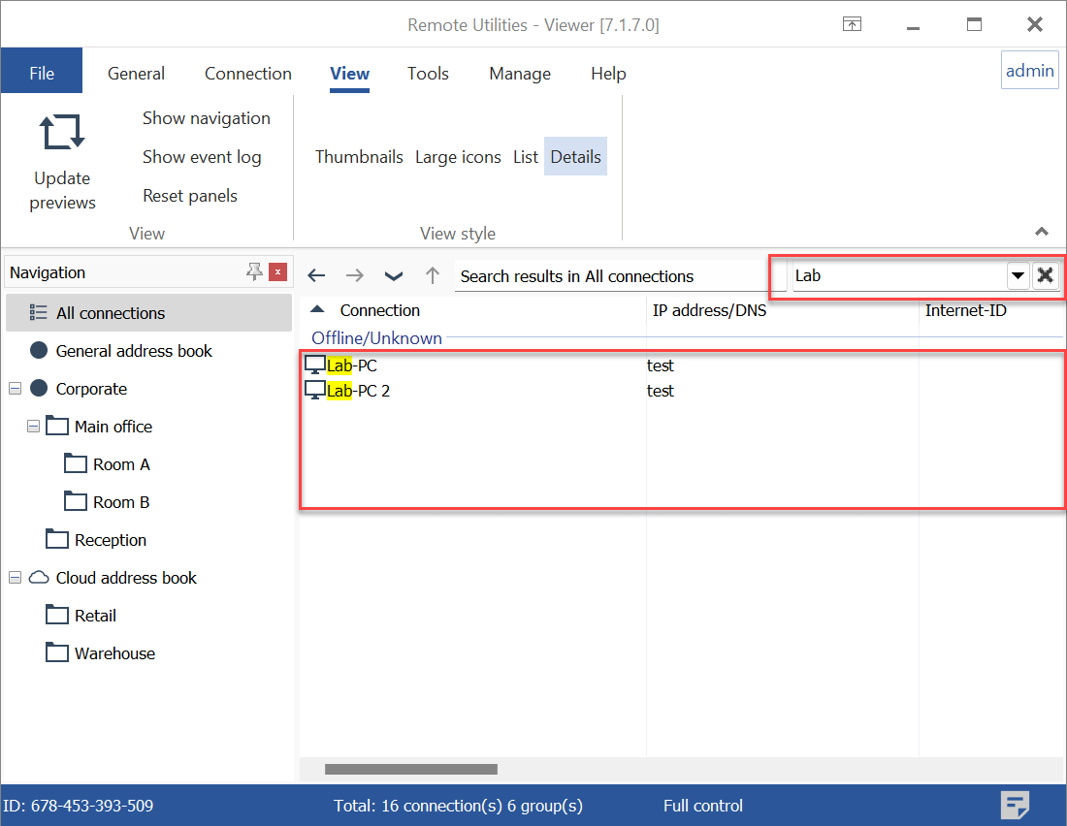Viewport: 1067px width, 826px height.
Task: Close the Navigation panel with red X
Action: point(277,272)
